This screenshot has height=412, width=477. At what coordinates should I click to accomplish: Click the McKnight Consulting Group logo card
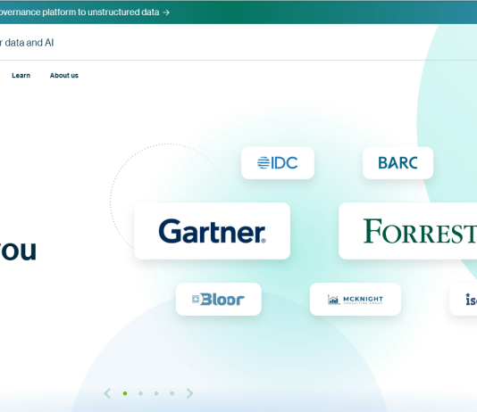click(x=355, y=300)
